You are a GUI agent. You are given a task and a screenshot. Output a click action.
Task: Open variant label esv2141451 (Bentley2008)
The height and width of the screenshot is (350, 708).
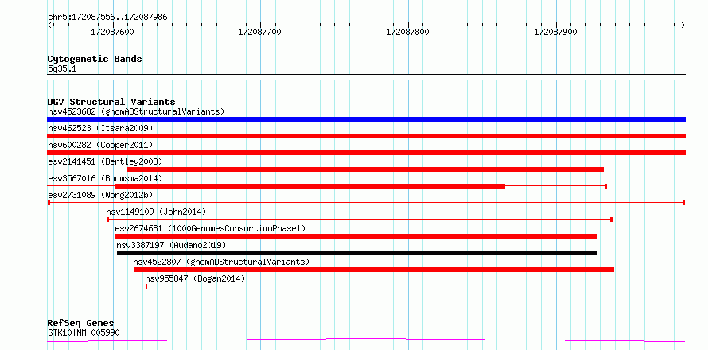[105, 161]
